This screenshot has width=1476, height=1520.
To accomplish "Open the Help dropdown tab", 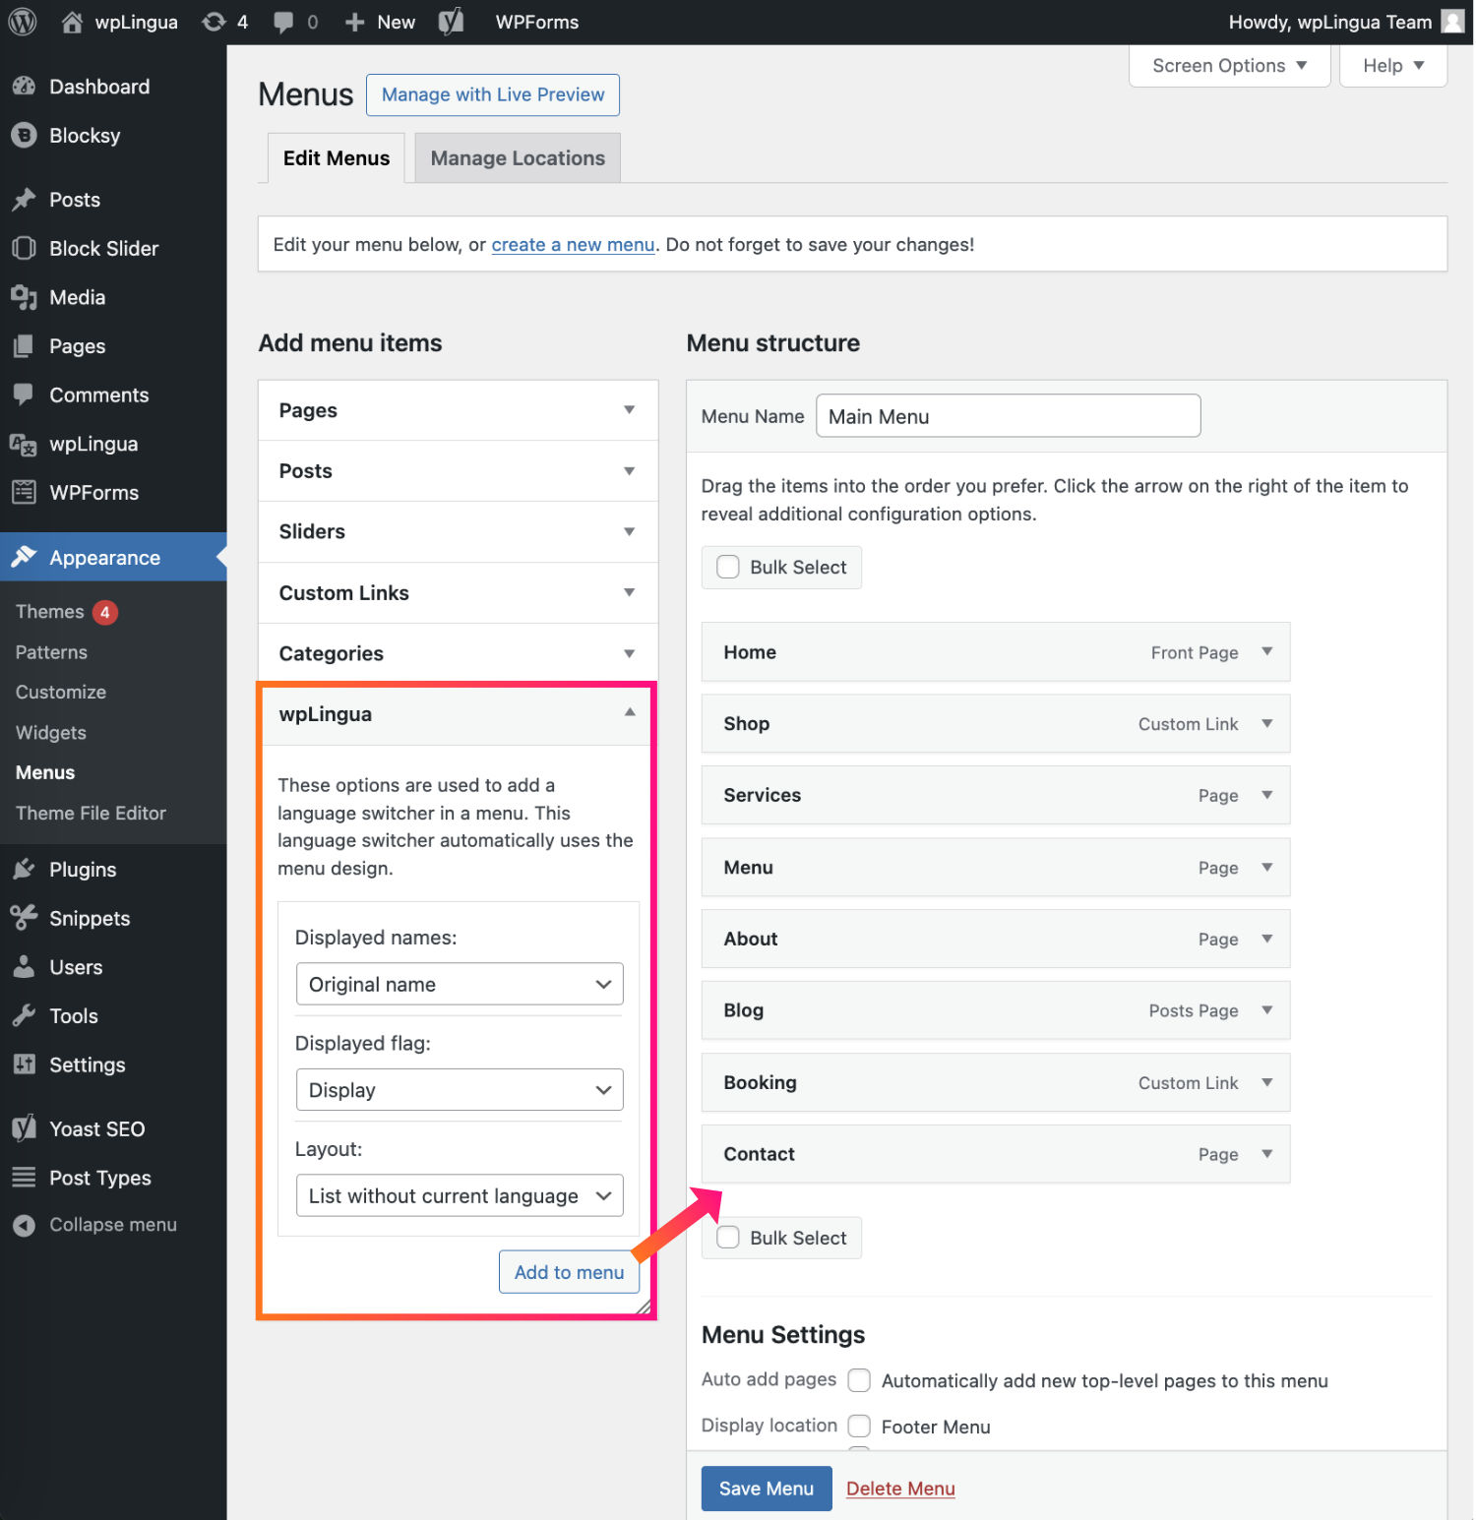I will [x=1393, y=66].
